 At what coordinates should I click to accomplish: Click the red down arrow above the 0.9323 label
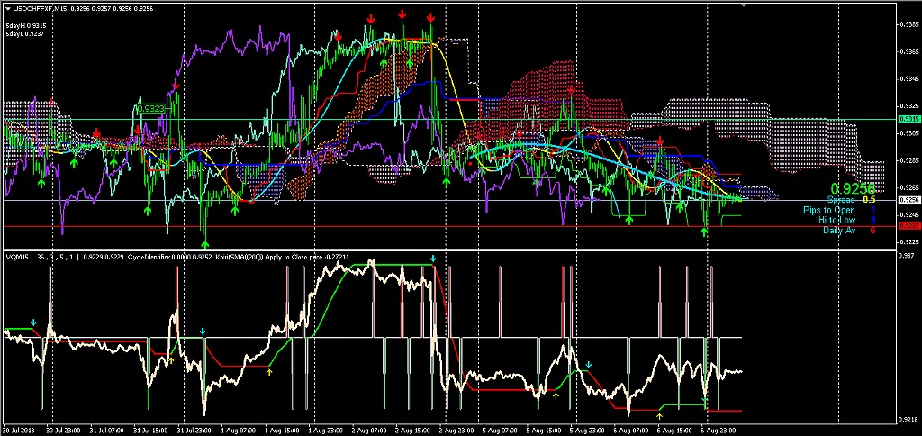(176, 86)
